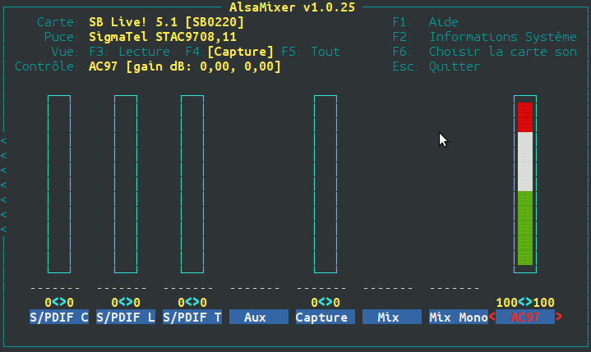Open F2 Informations Système
591x352 pixels.
click(x=485, y=37)
